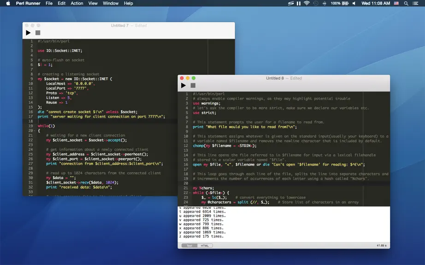Click the 'chomp(my $filename' line
This screenshot has width=425, height=265.
click(x=224, y=146)
